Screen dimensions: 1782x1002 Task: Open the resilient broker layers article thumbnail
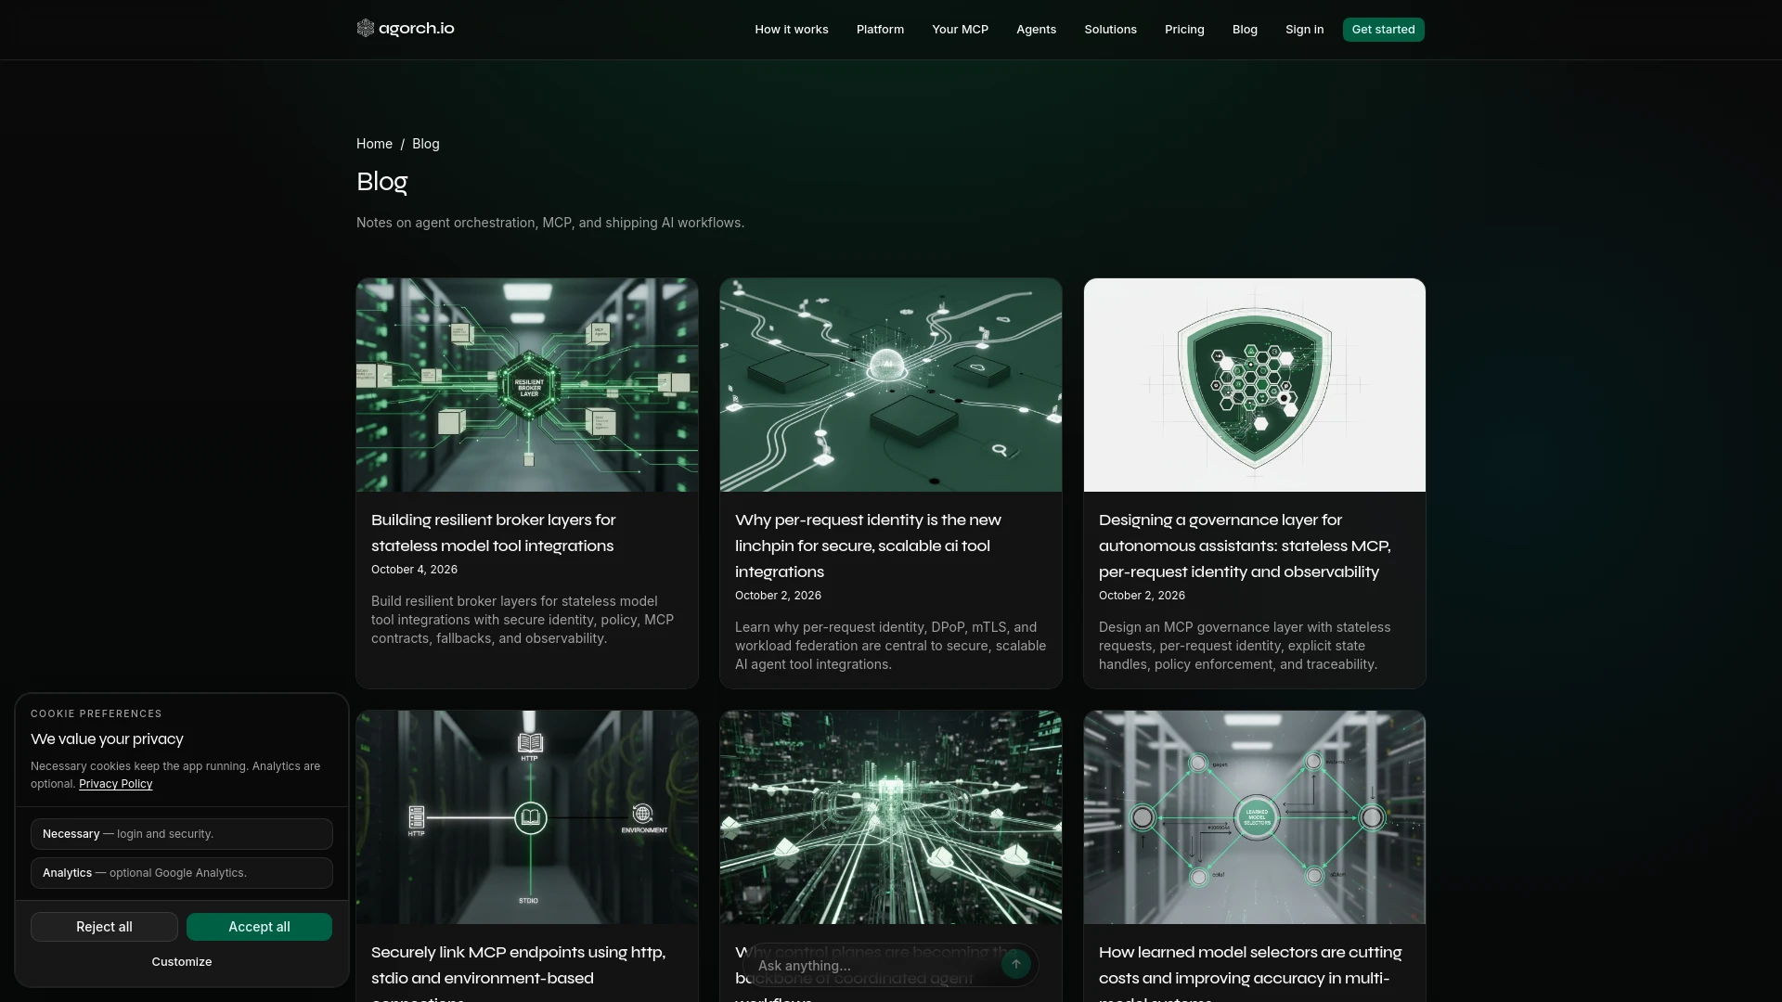click(527, 385)
